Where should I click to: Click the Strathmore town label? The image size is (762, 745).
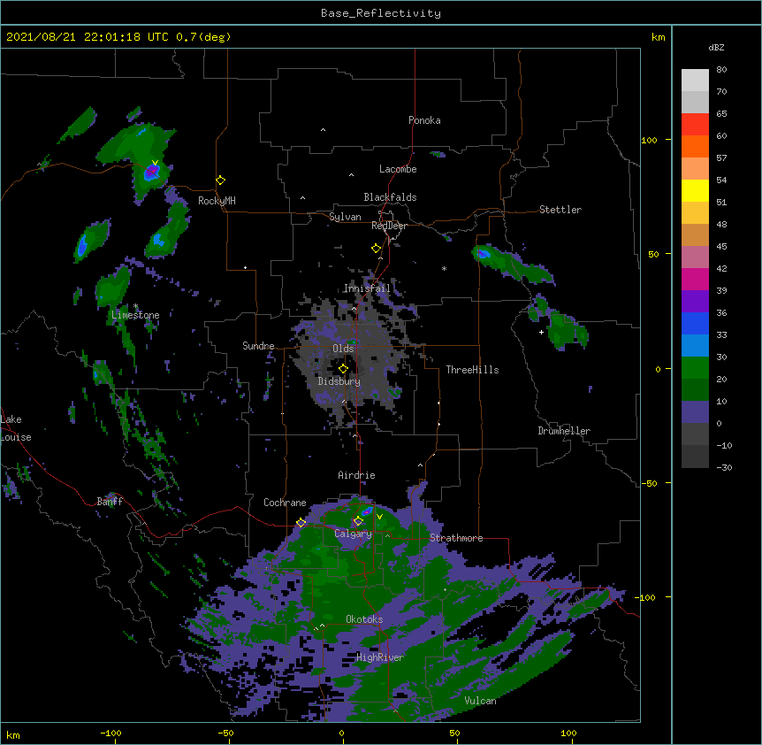pyautogui.click(x=456, y=538)
